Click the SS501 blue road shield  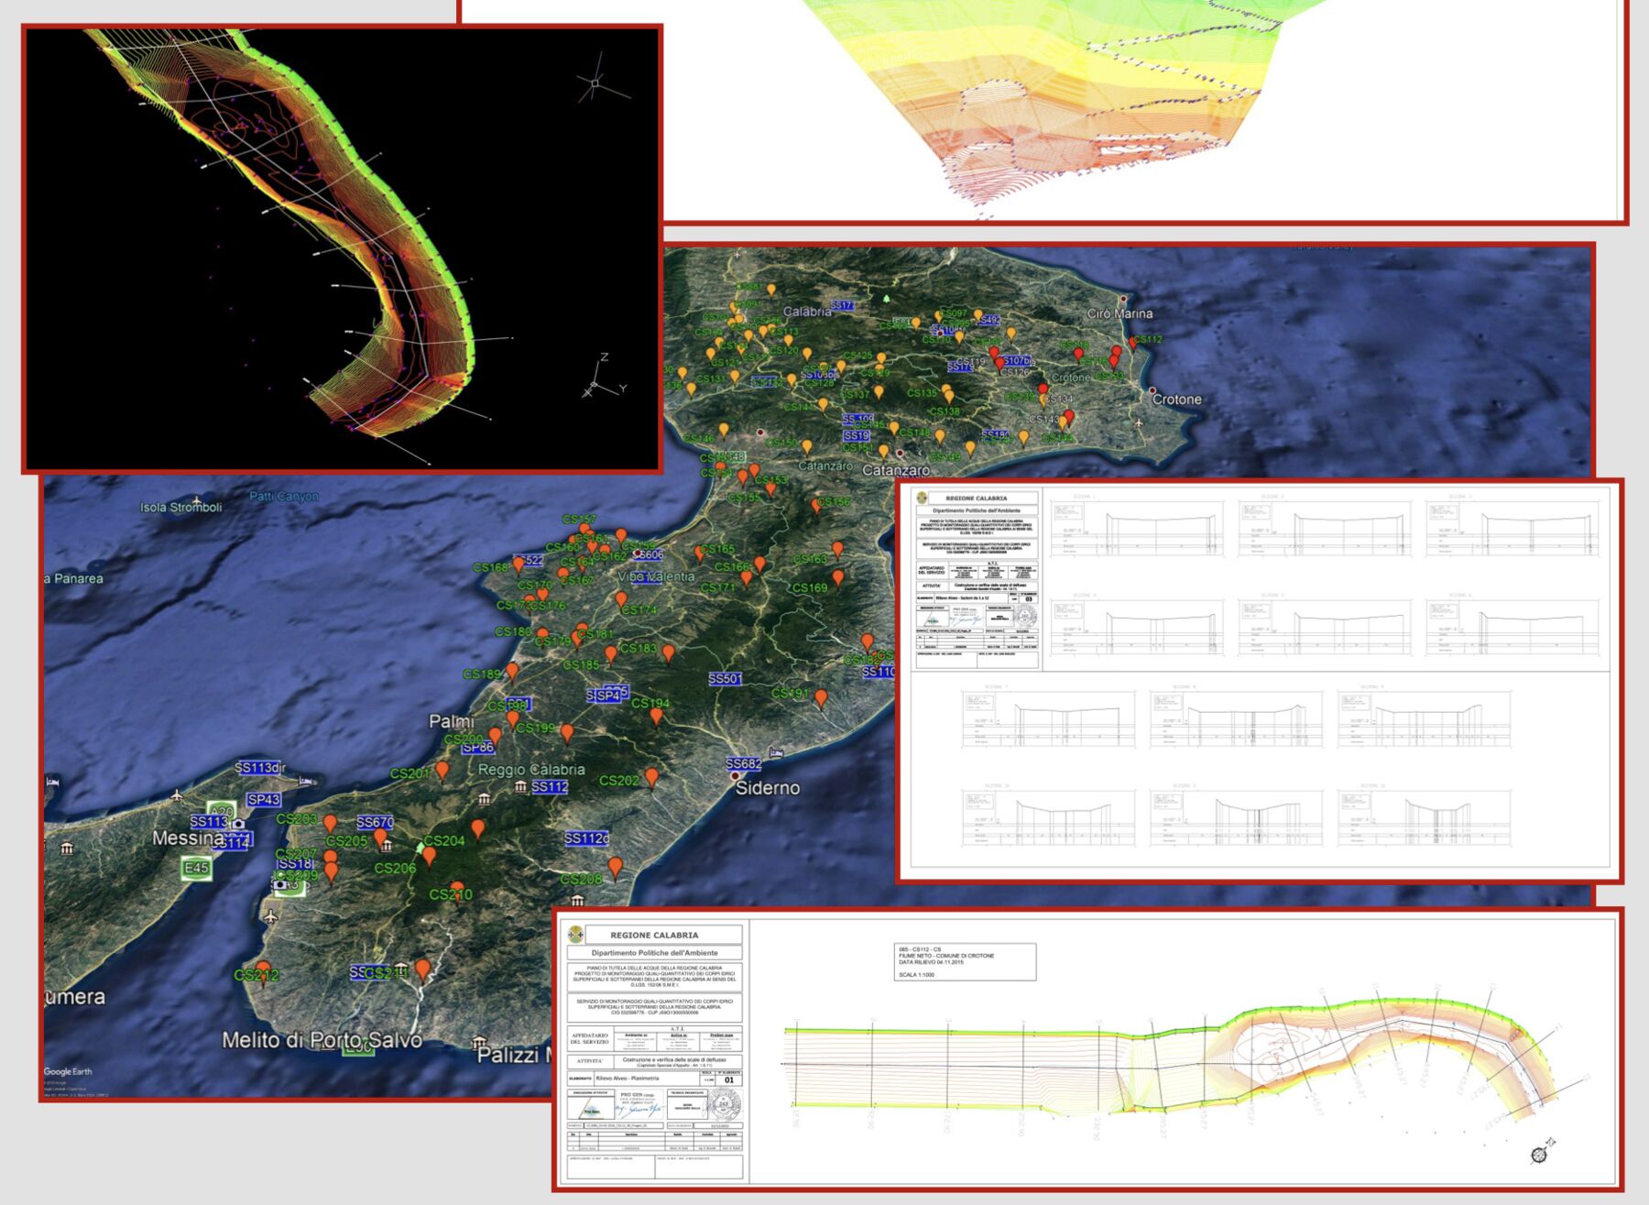coord(725,679)
